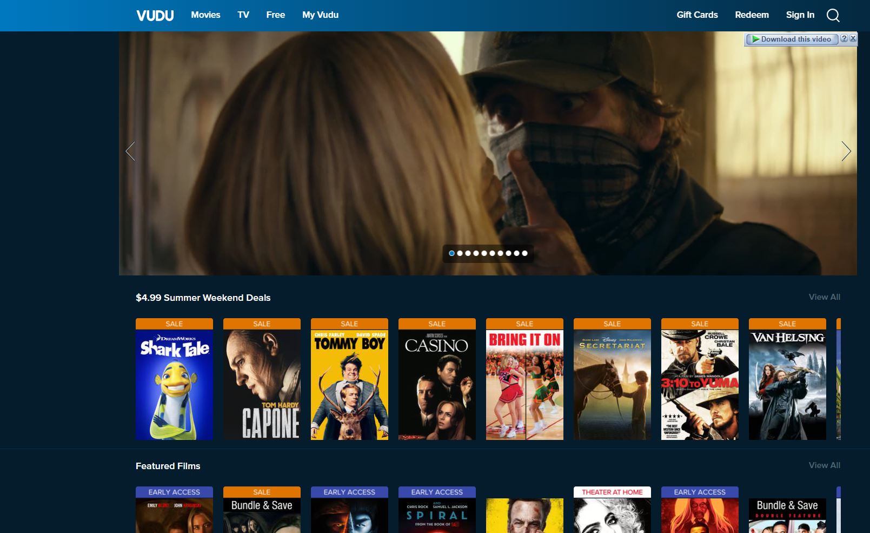Open the Casino poster
The width and height of the screenshot is (870, 533).
tap(437, 379)
